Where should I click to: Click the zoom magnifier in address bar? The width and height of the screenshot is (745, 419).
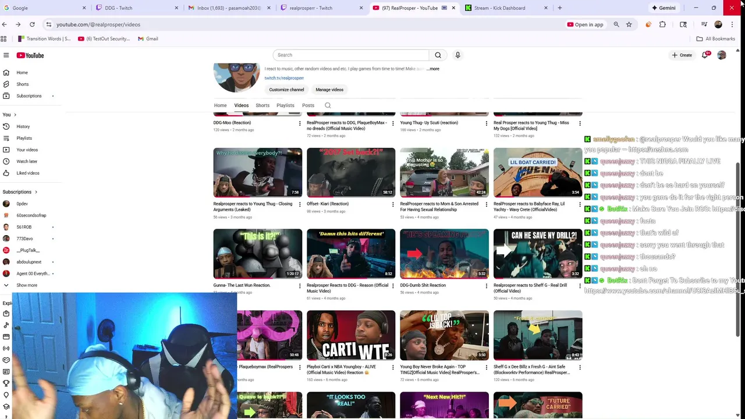point(616,24)
